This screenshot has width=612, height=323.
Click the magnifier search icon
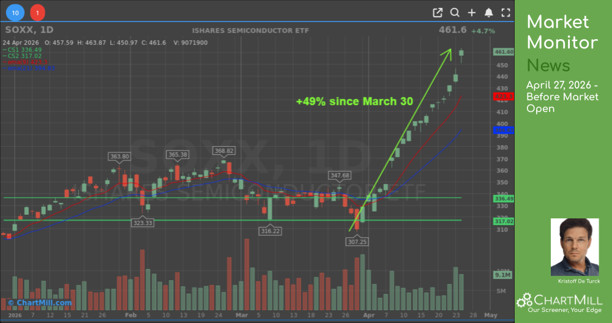(x=455, y=12)
